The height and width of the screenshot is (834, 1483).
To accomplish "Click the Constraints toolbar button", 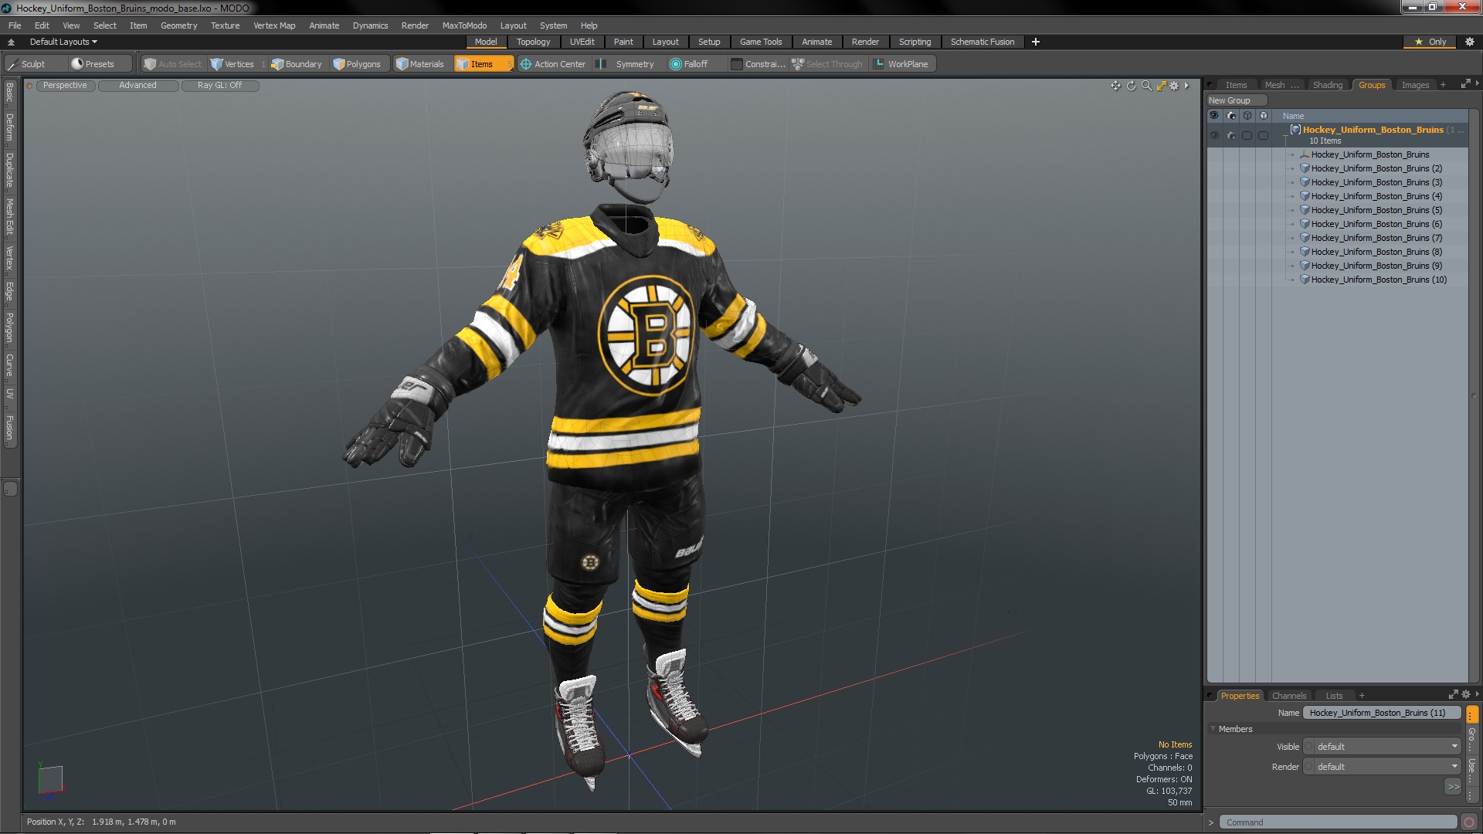I will pyautogui.click(x=758, y=64).
